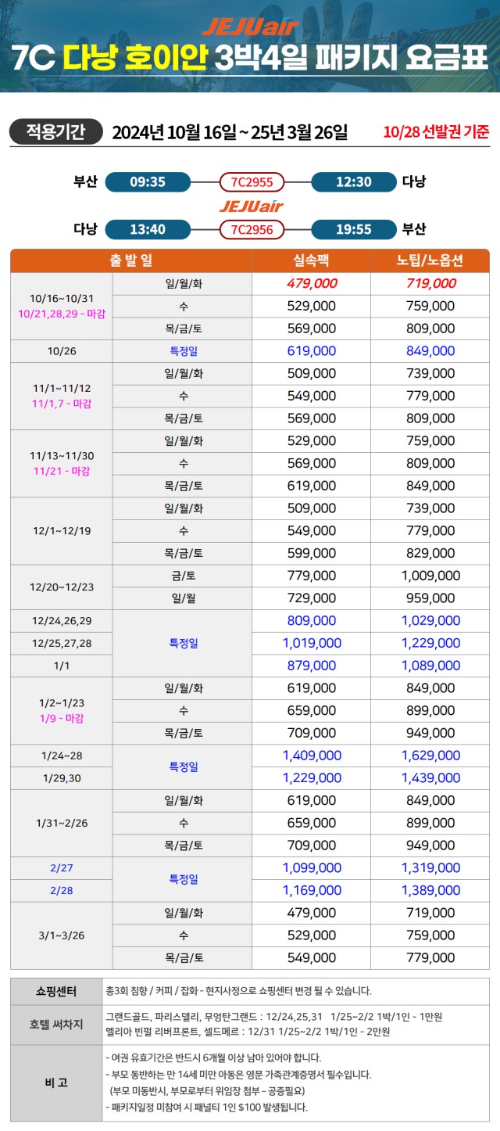Select the 7C2956 flight number badge
500x1131 pixels.
(252, 229)
